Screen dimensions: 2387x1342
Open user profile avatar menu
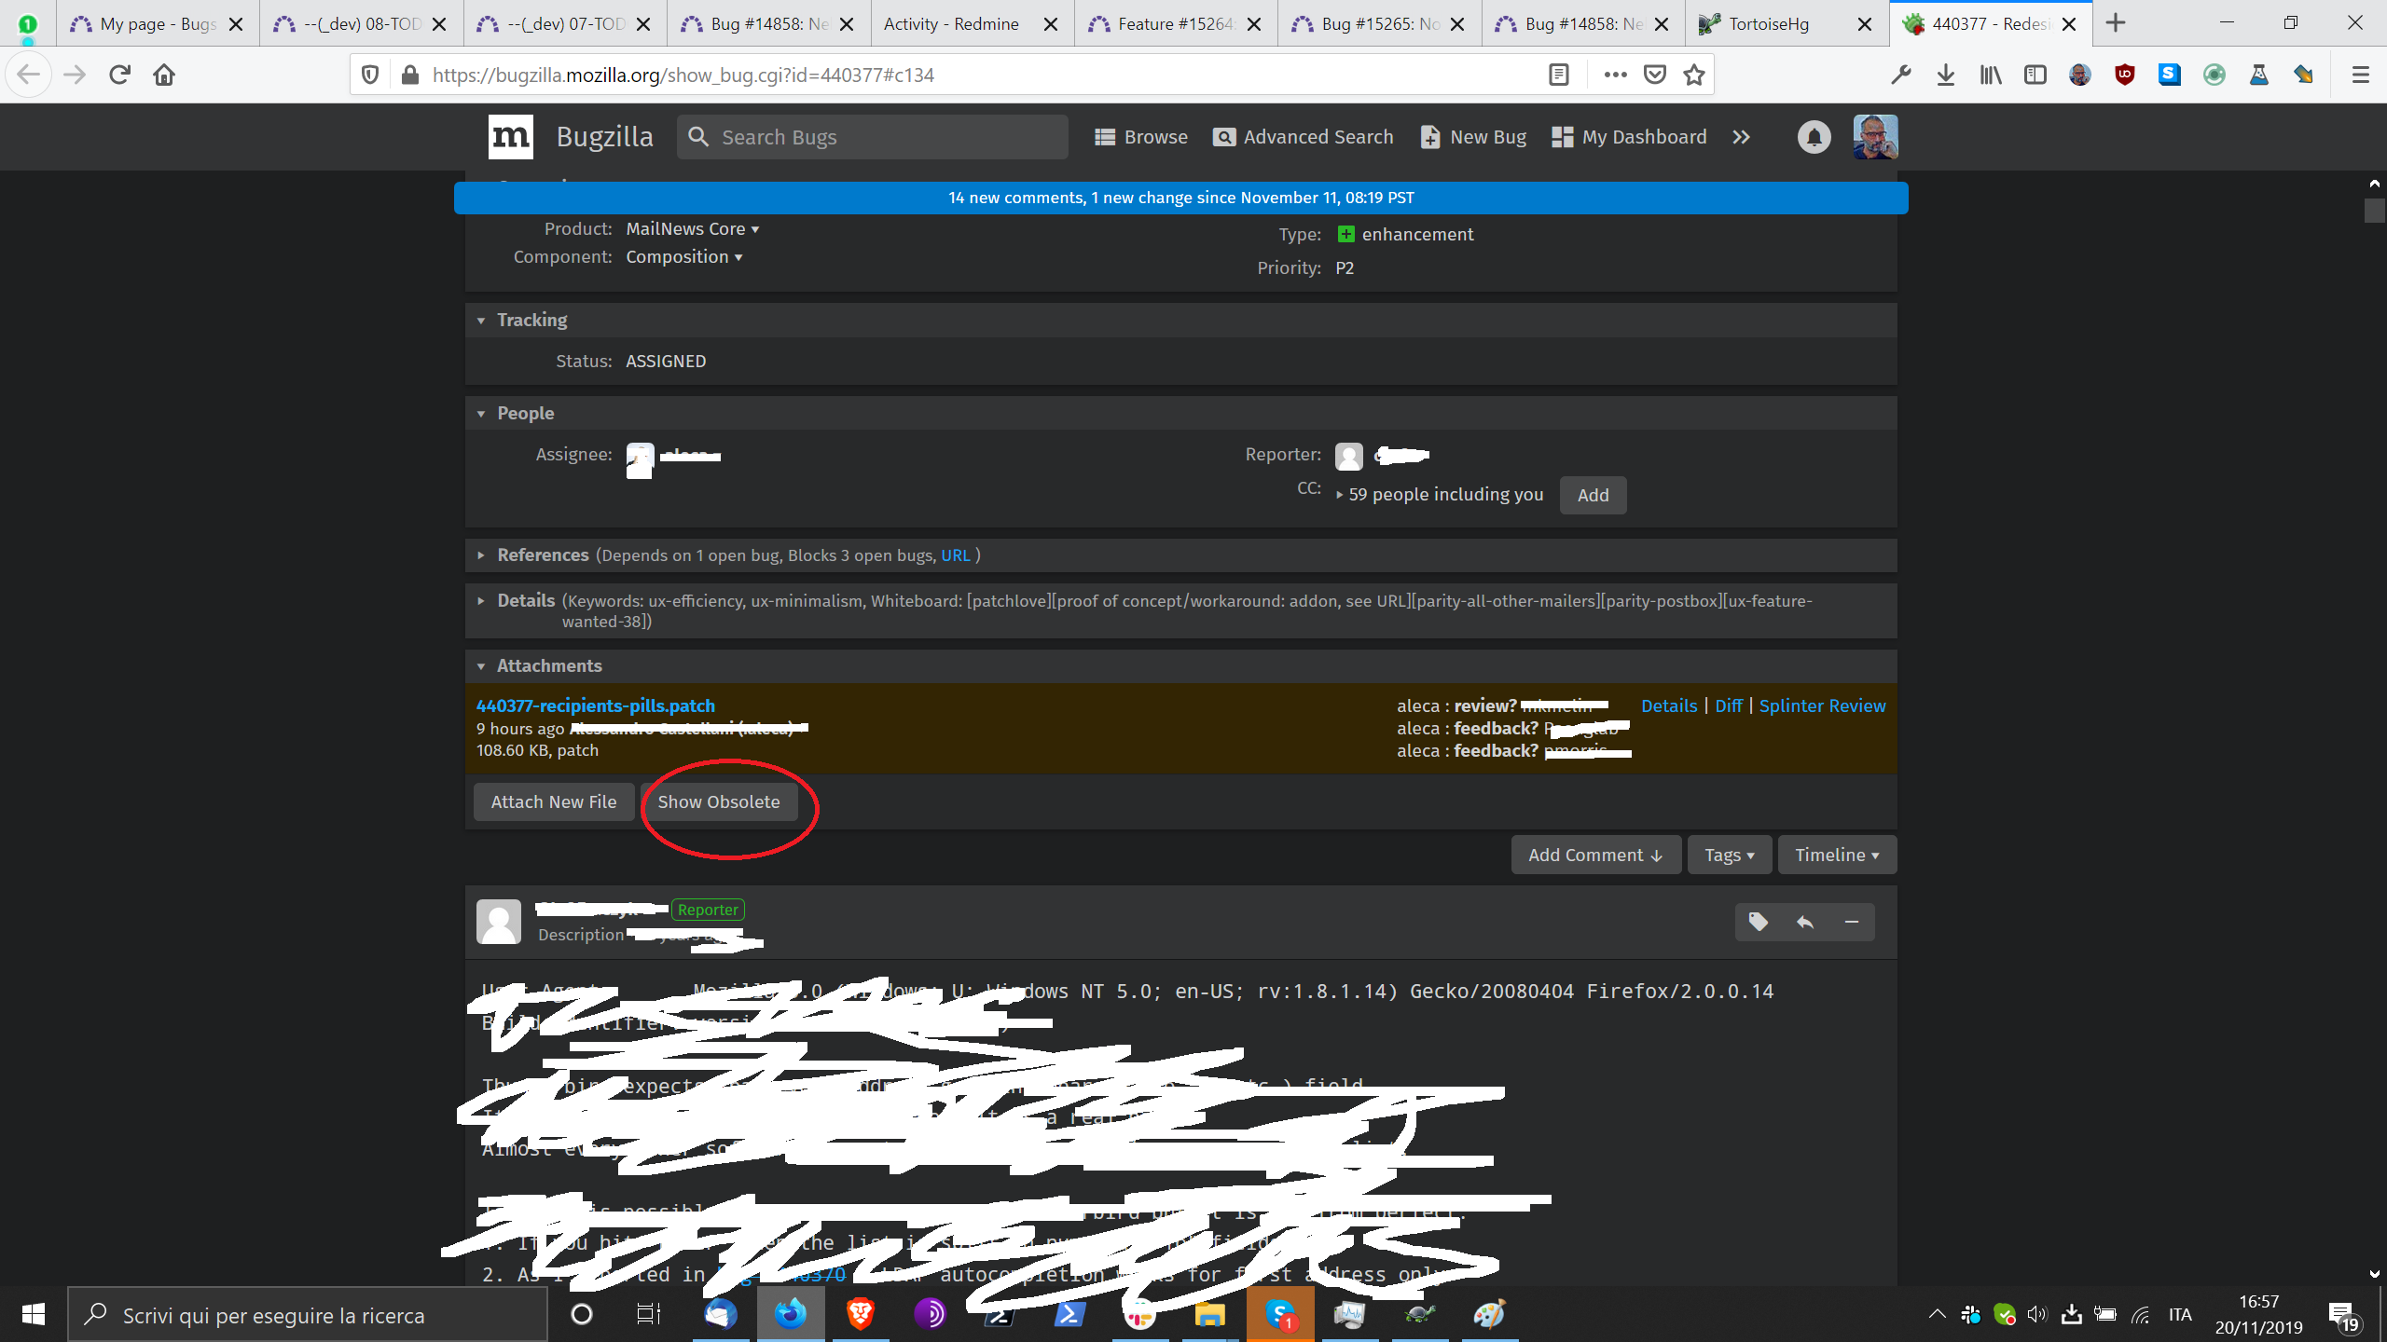[1875, 137]
